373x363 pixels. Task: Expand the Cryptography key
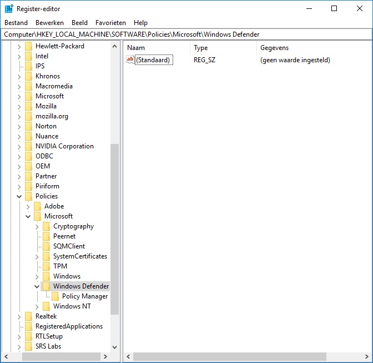pyautogui.click(x=37, y=226)
